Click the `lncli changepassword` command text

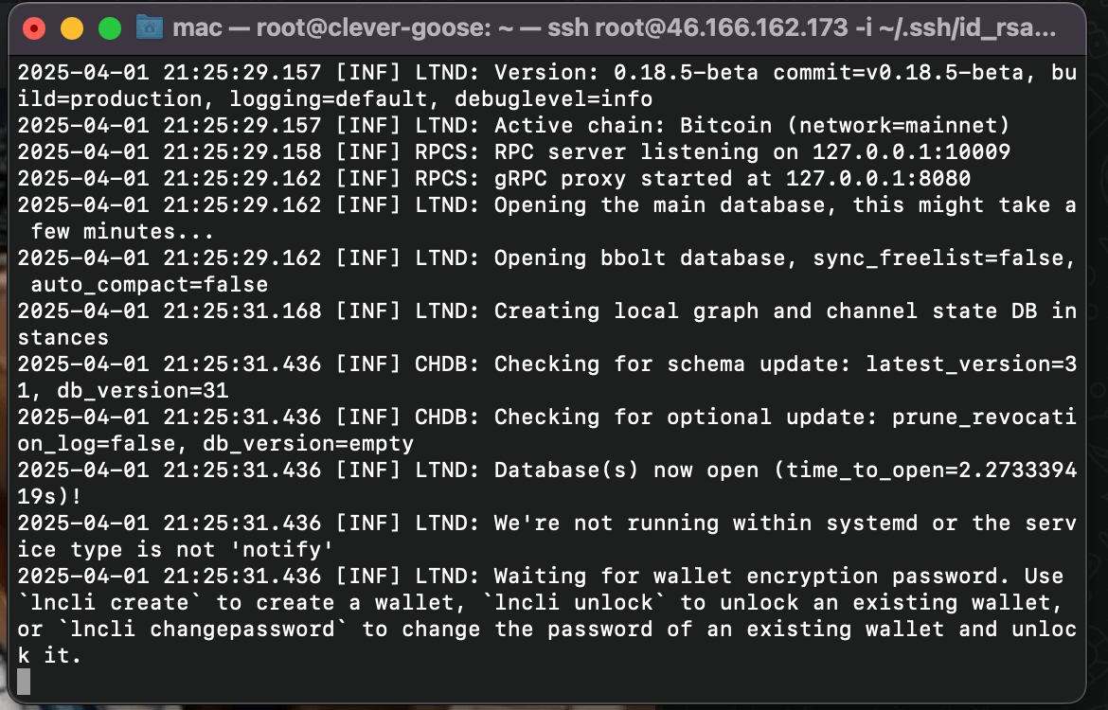coord(189,629)
